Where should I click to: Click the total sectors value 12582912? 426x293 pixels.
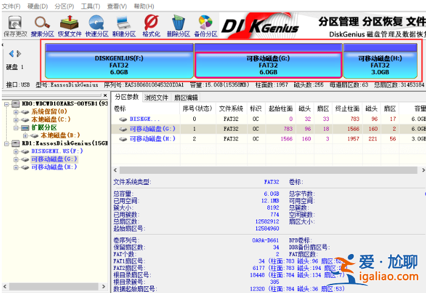coord(267,222)
